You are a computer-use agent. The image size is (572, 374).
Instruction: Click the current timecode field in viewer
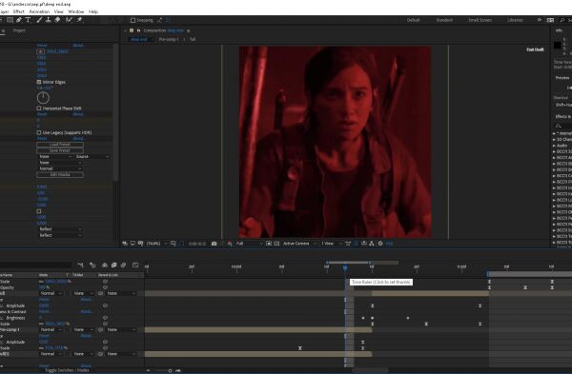[197, 244]
